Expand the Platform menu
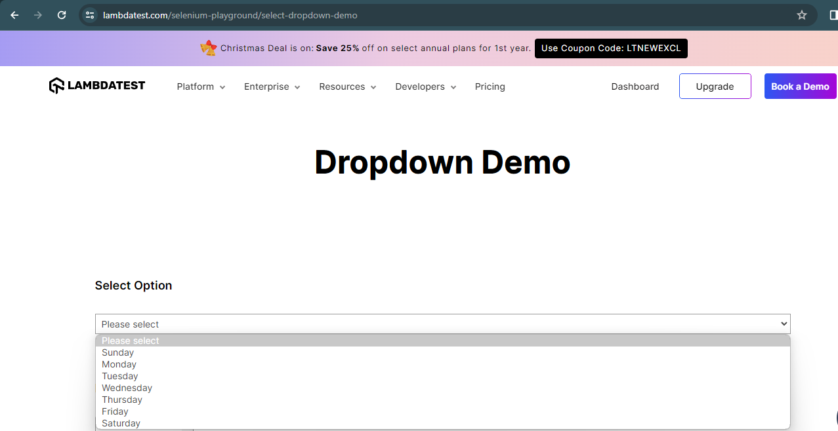The image size is (838, 431). [201, 86]
